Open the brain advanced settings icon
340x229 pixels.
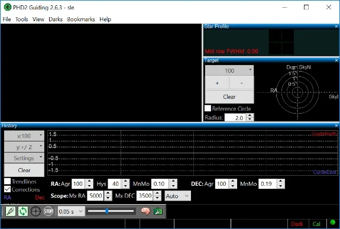pos(145,211)
